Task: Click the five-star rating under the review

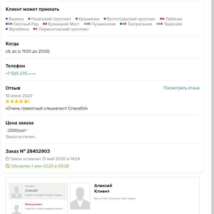Action: [18, 101]
